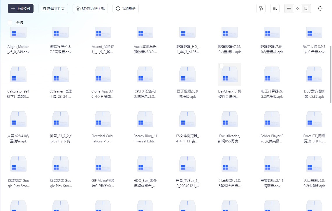The image size is (332, 211).
Task: Select the Alight_Motion_v5_0_249.apk file icon
Action: (18, 32)
